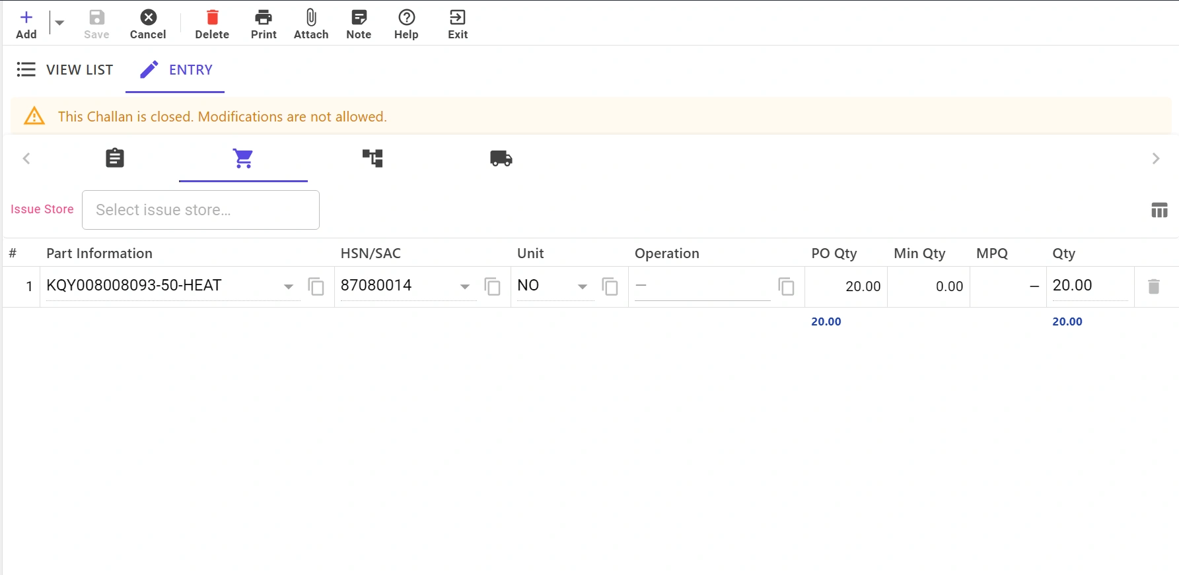The width and height of the screenshot is (1179, 575).
Task: Print the challan
Action: coord(264,24)
